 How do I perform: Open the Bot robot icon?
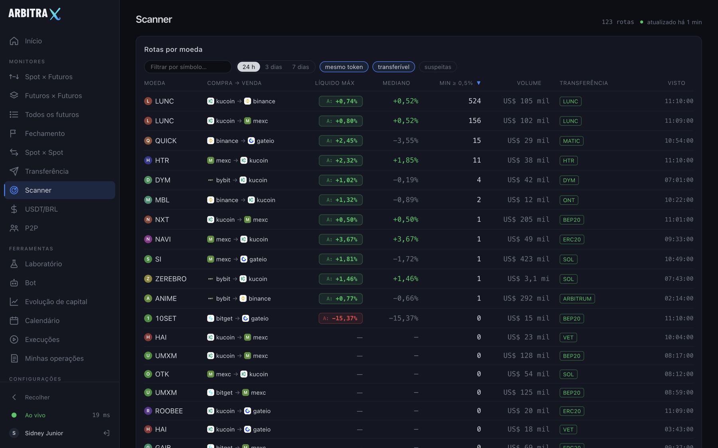click(x=14, y=283)
